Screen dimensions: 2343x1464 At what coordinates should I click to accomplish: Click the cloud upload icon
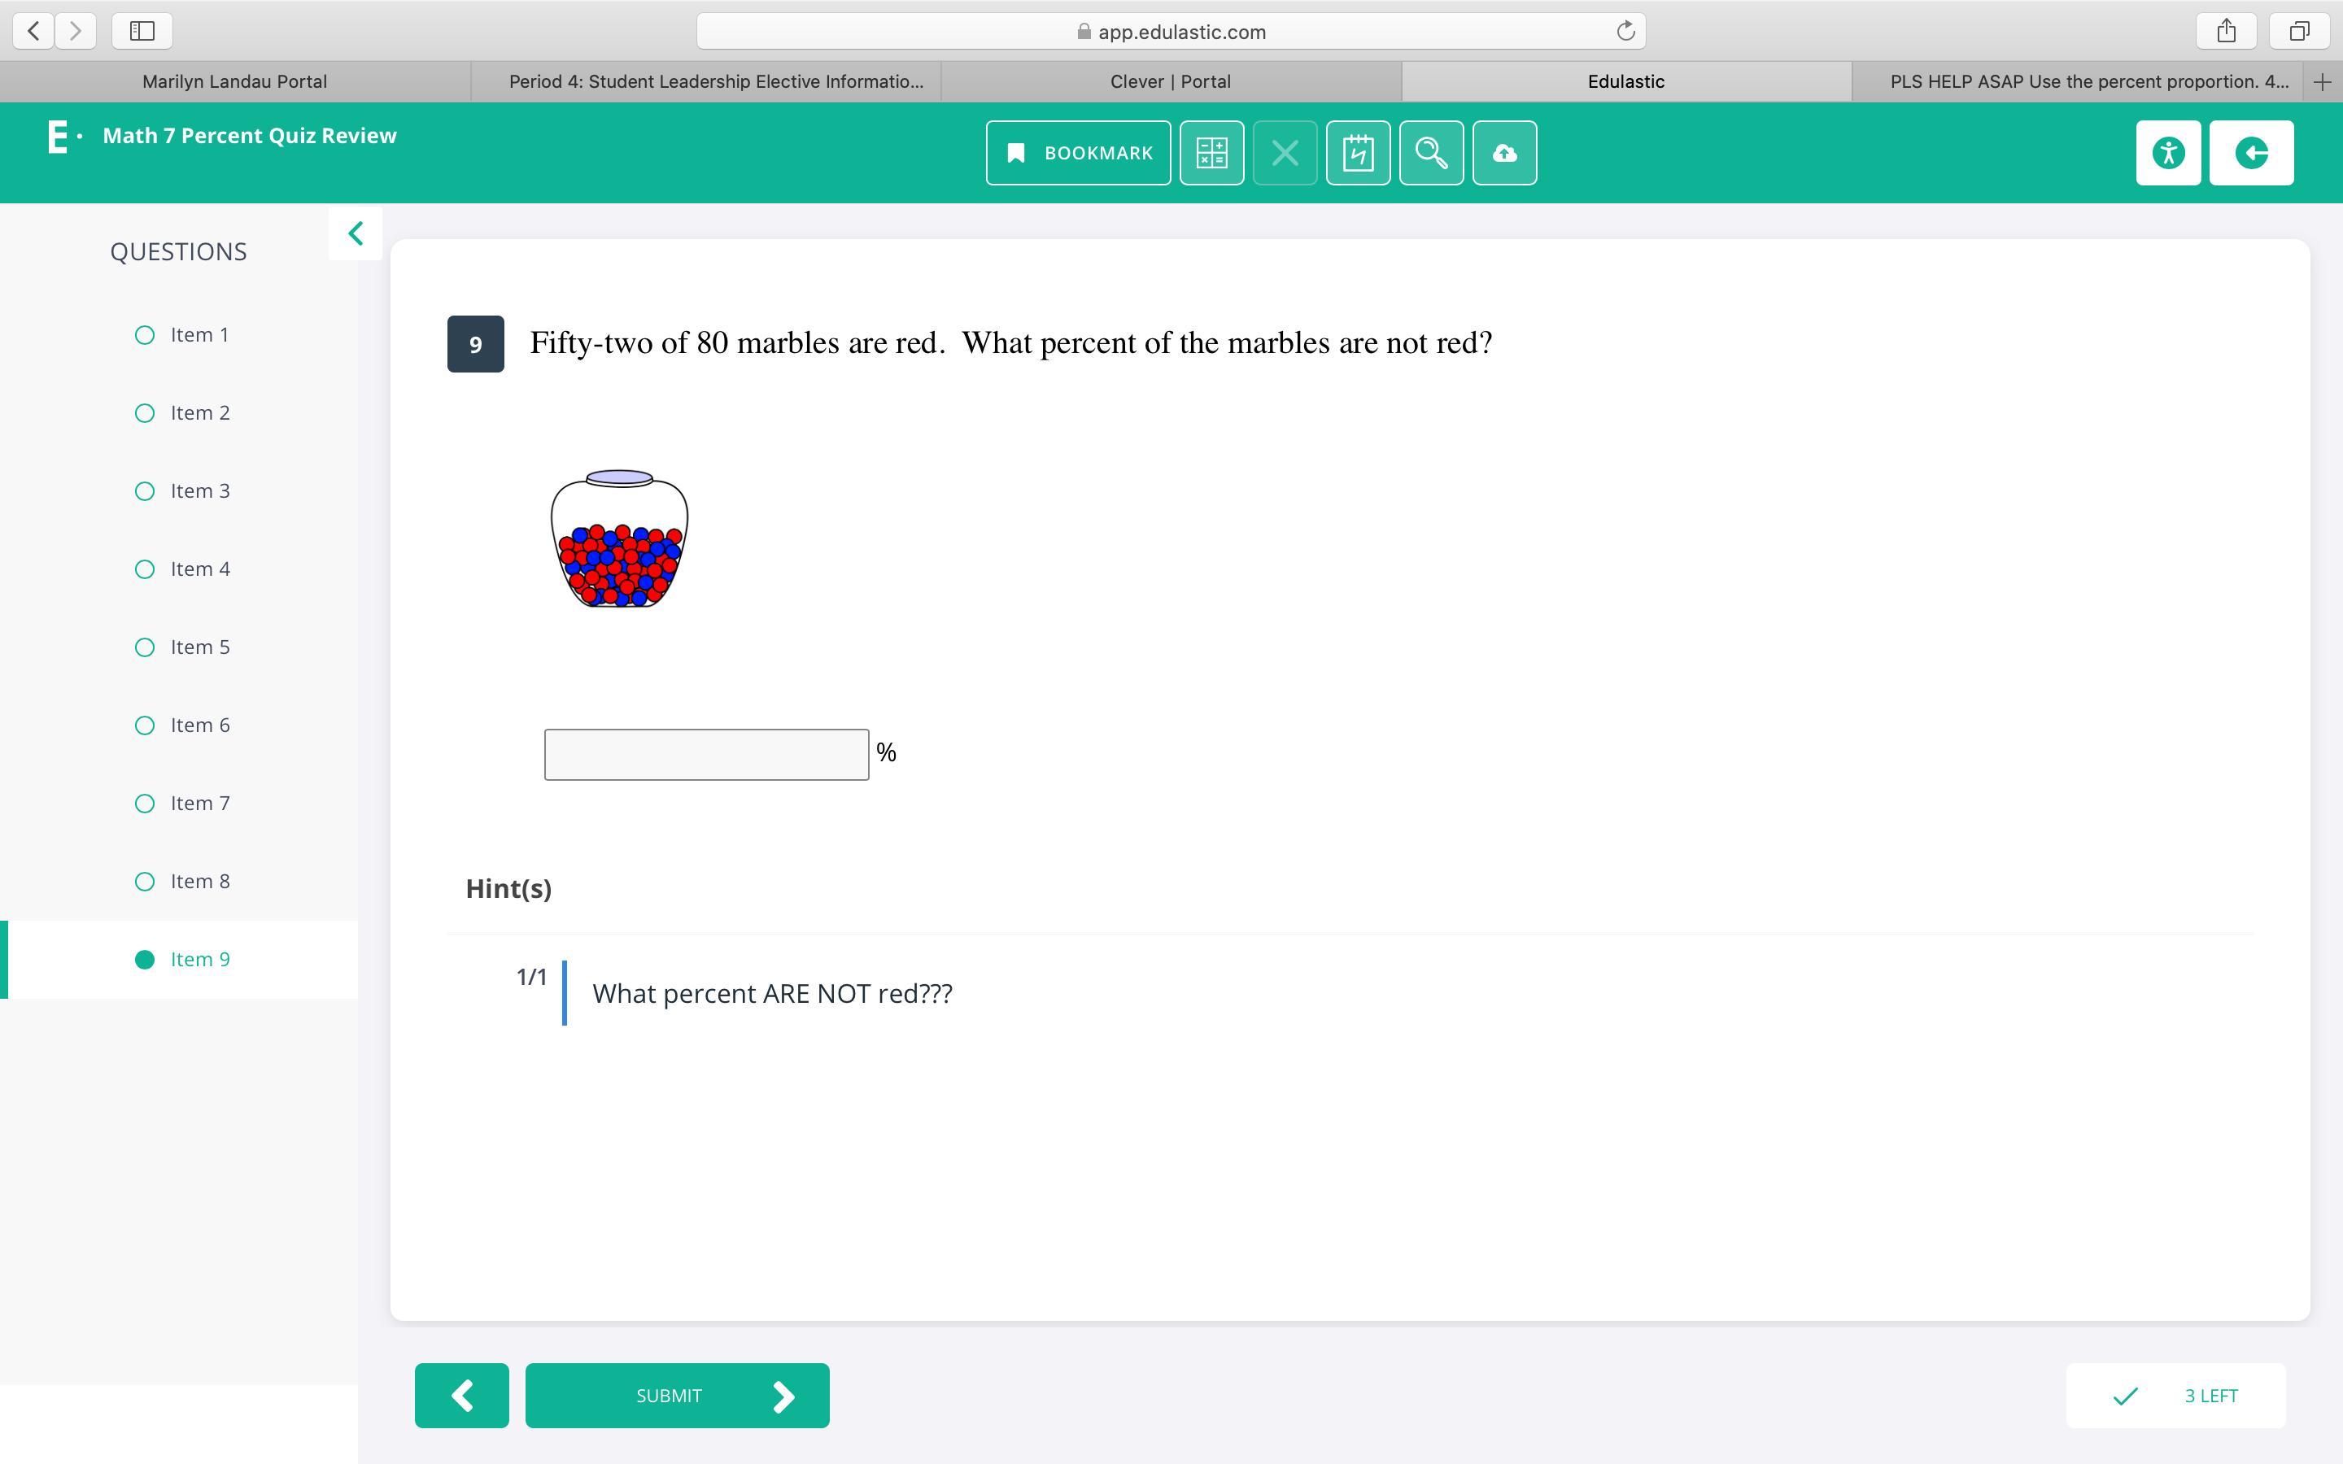(x=1503, y=153)
